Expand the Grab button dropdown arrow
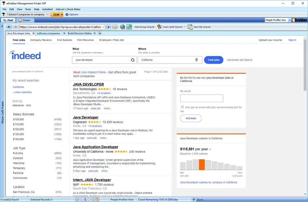This screenshot has height=202, width=308. pyautogui.click(x=62, y=15)
